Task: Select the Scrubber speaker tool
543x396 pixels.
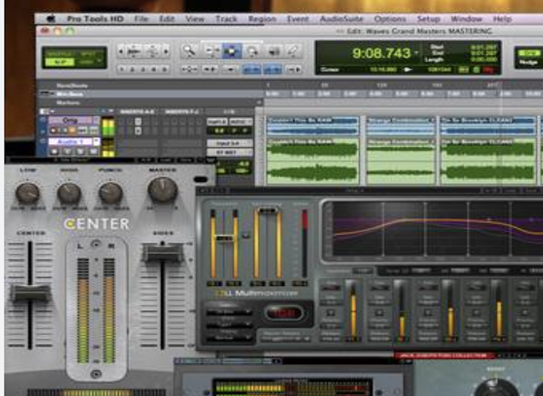Action: (x=274, y=51)
